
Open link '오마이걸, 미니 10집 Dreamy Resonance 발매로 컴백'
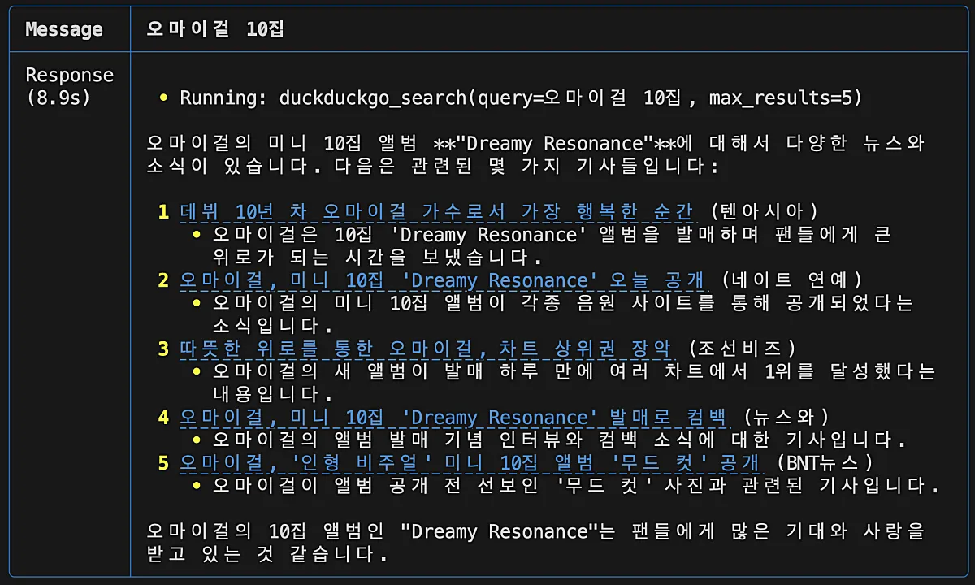pos(454,418)
